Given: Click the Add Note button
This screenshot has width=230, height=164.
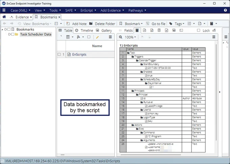Looking at the screenshot, I should [x=76, y=24].
